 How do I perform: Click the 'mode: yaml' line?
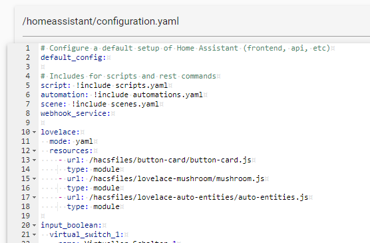click(x=71, y=141)
